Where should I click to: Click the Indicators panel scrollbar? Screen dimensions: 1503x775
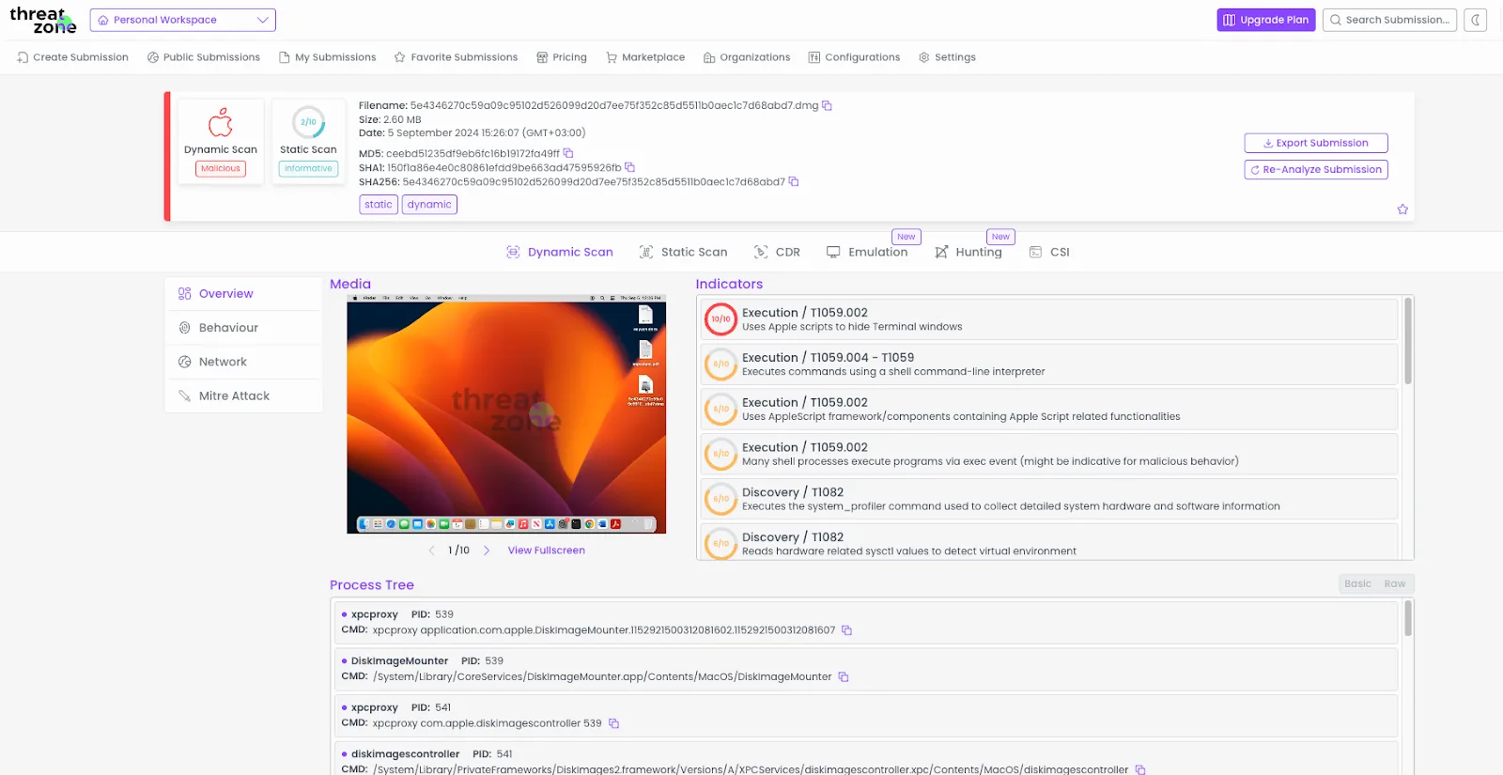pyautogui.click(x=1407, y=341)
